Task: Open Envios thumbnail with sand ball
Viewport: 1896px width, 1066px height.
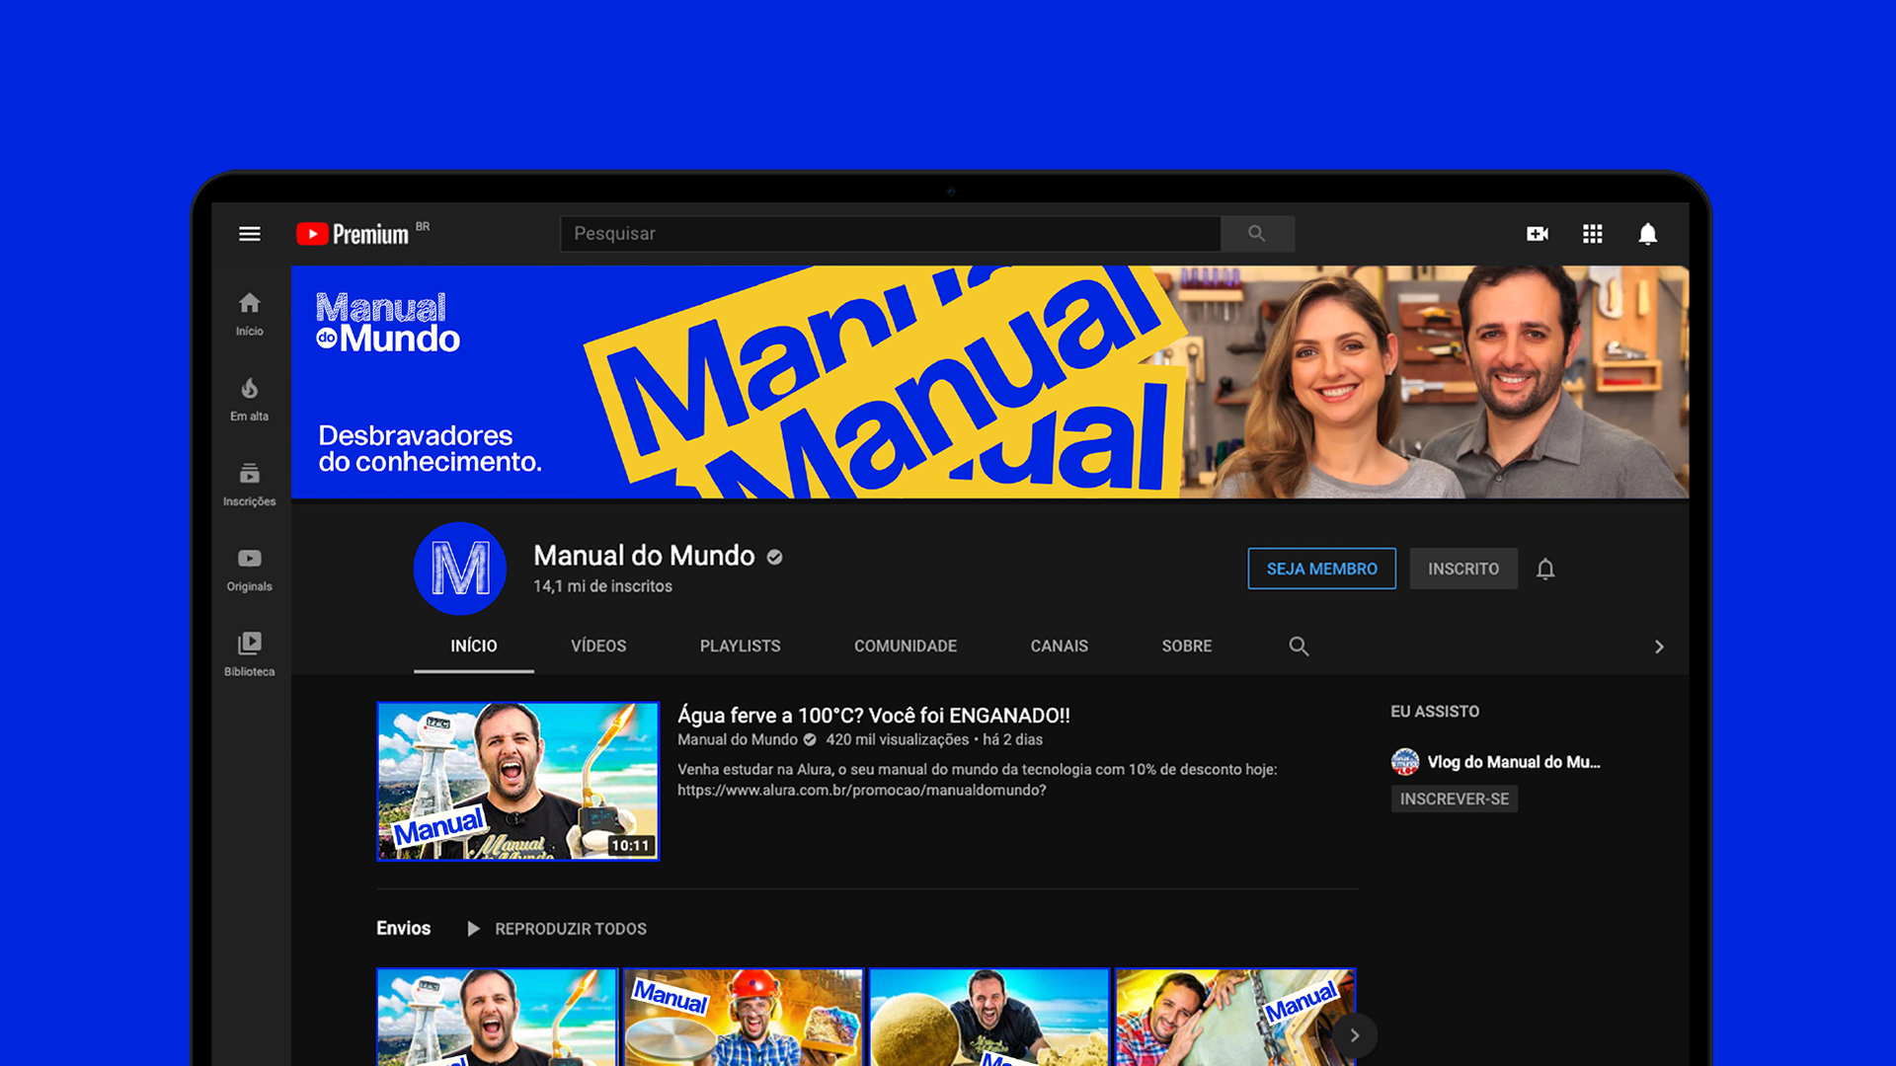Action: pyautogui.click(x=989, y=1017)
